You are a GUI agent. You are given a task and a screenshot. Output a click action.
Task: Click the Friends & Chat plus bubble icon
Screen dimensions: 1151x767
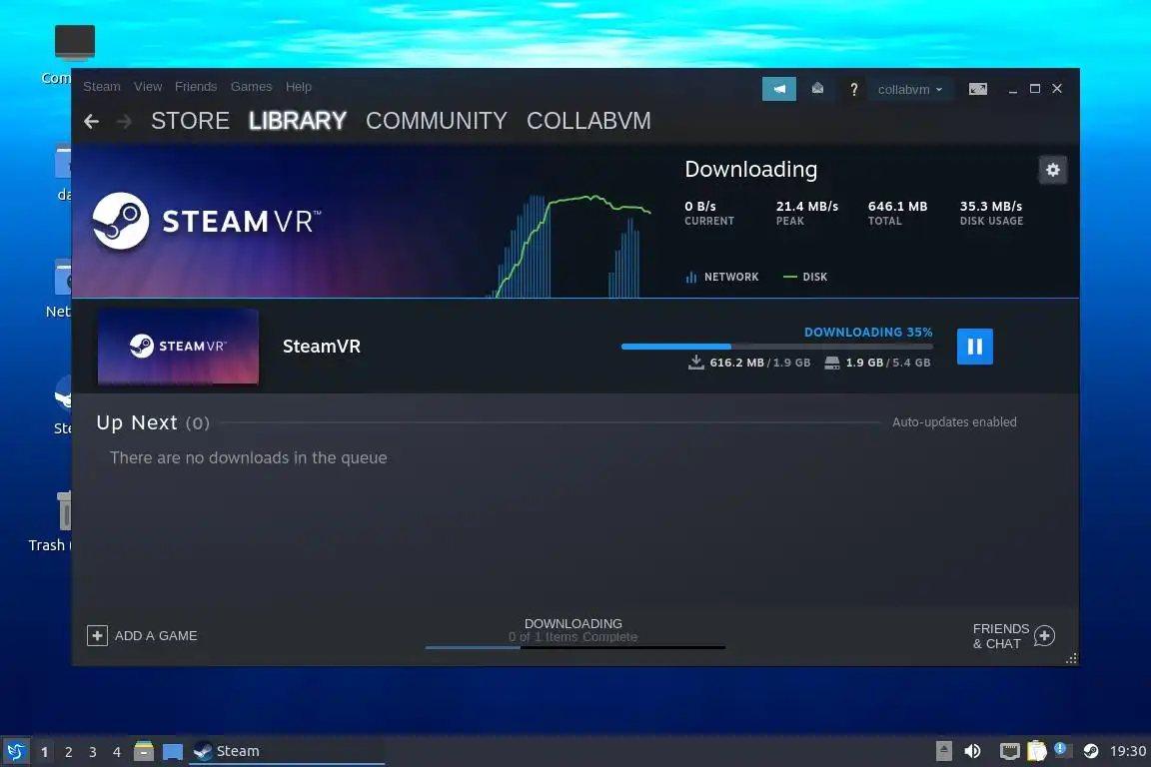pyautogui.click(x=1044, y=635)
